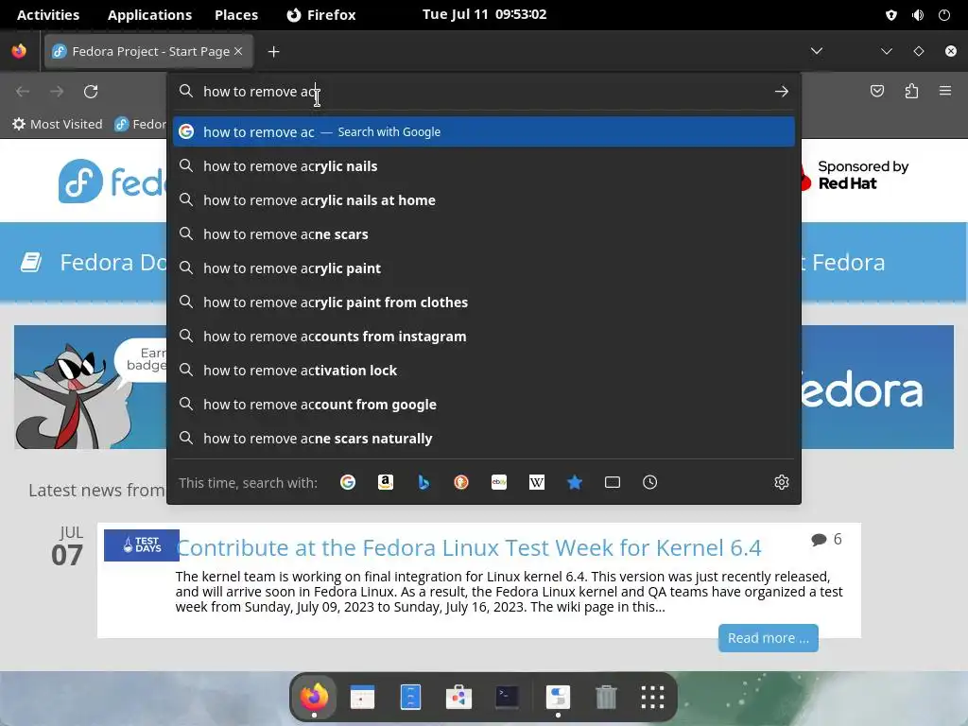Viewport: 968px width, 726px height.
Task: Open the Test Days article thumbnail
Action: pos(142,545)
